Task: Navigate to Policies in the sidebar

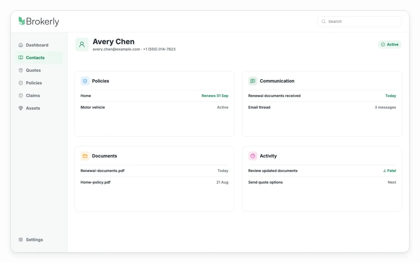Action: point(39,83)
